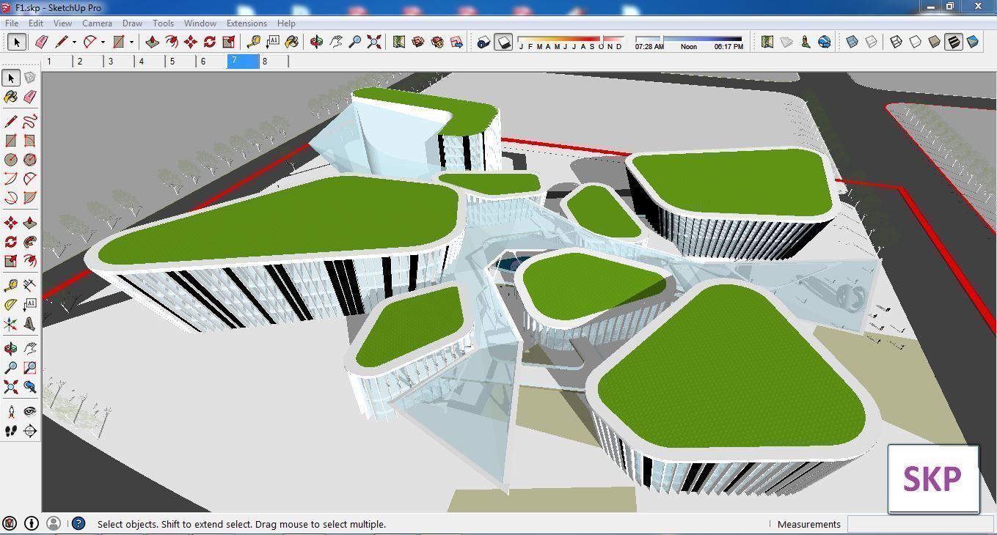The image size is (997, 535).
Task: Select the Zoom magnifier in top toolbar
Action: click(x=354, y=43)
